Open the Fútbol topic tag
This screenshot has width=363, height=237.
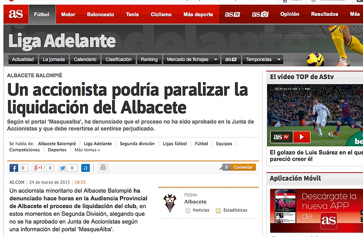[201, 144]
